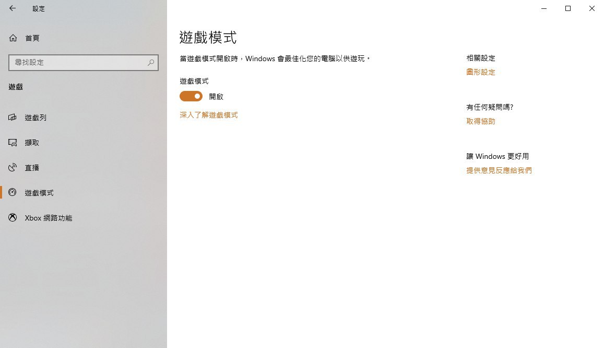Select the 直播 broadcast icon

(x=13, y=167)
